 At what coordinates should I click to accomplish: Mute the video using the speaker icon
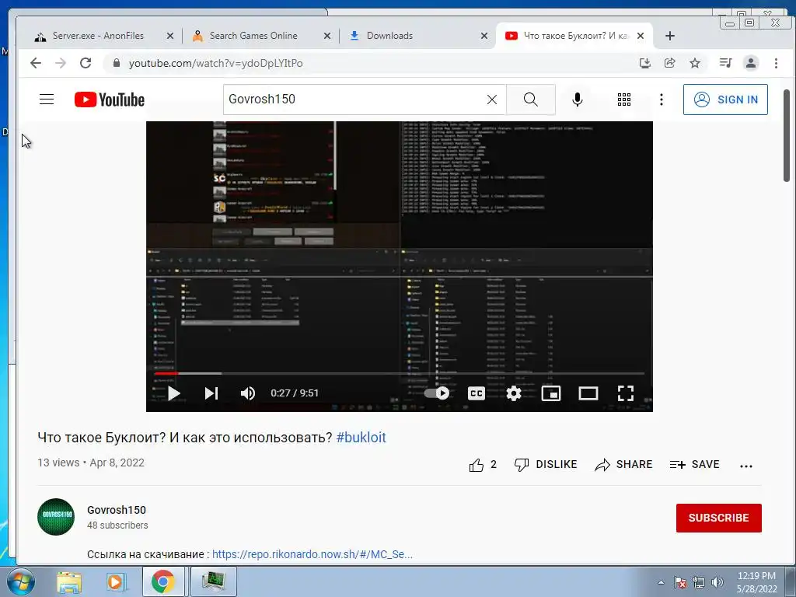coord(248,393)
